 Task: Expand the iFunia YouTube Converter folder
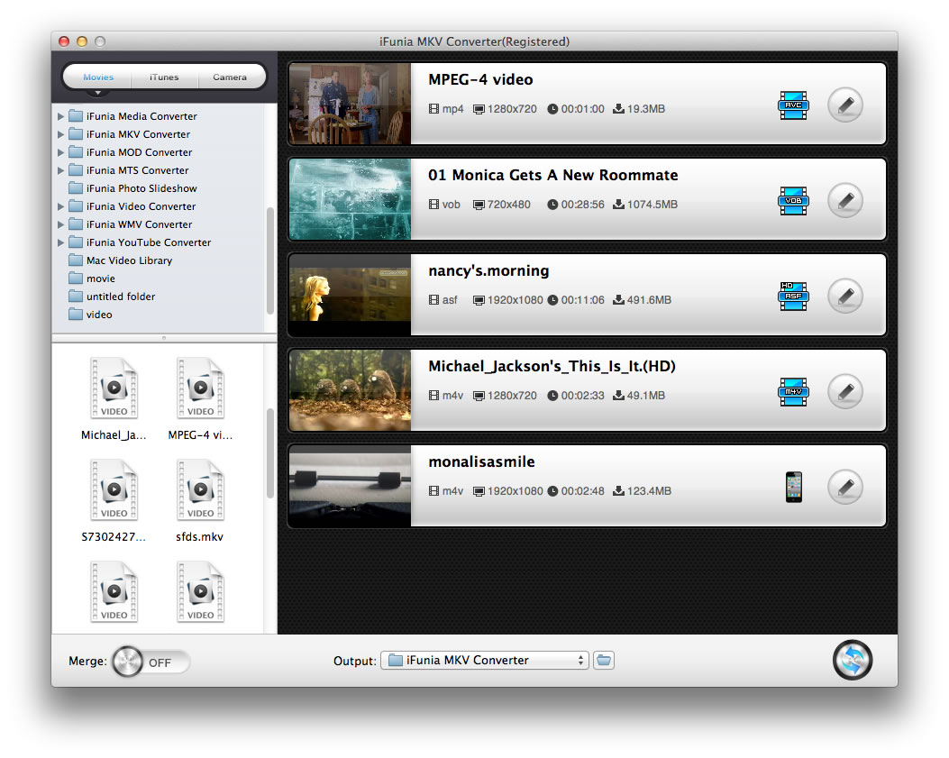pos(60,242)
